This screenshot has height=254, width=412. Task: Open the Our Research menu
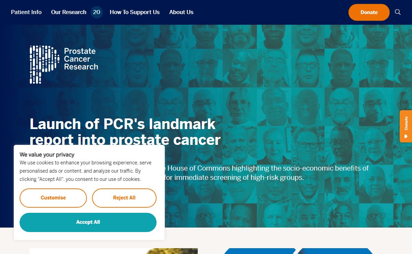pyautogui.click(x=69, y=12)
